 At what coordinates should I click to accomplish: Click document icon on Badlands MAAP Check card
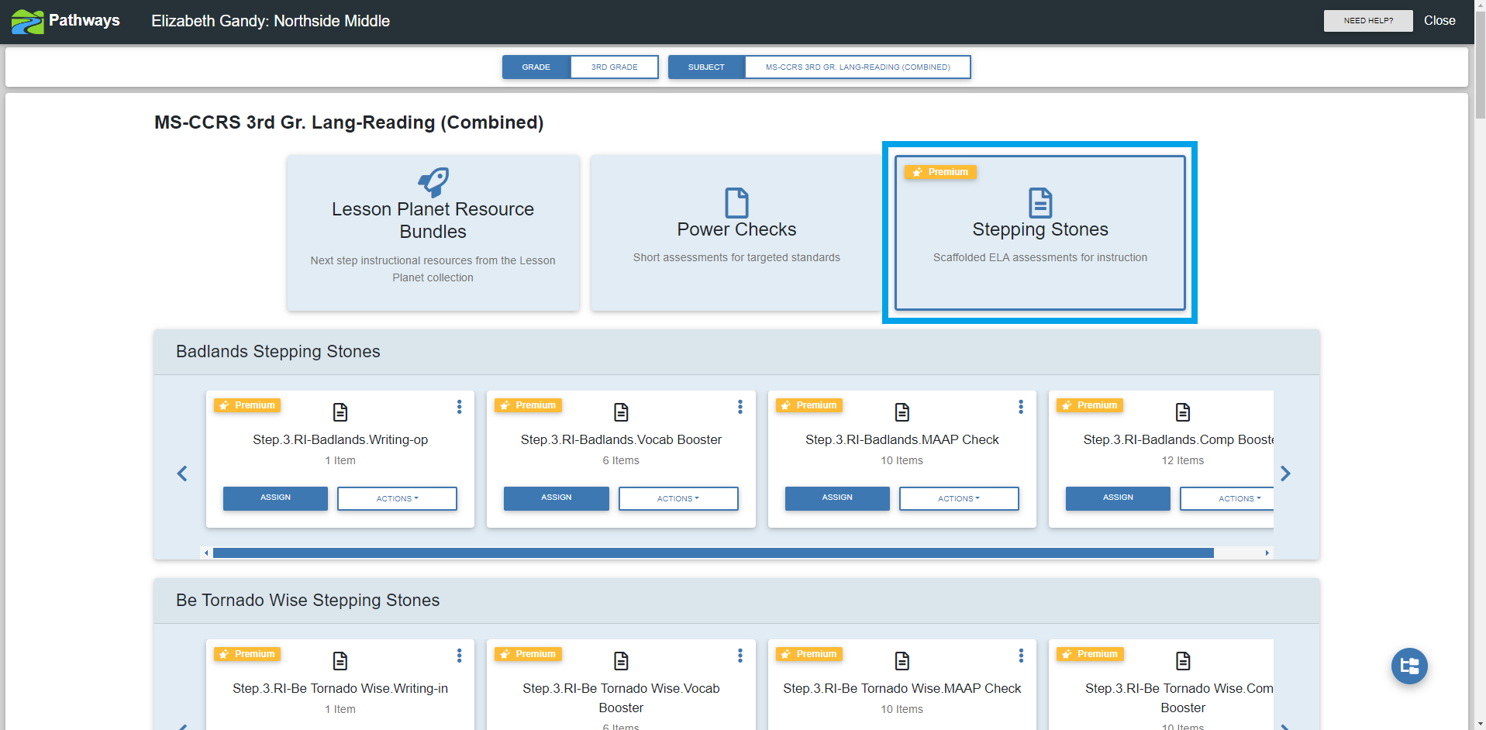click(902, 411)
